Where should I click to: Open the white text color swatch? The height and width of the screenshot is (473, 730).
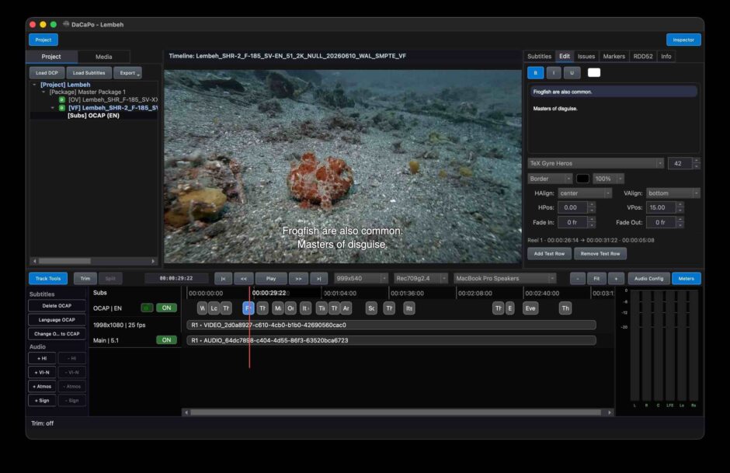(x=594, y=73)
